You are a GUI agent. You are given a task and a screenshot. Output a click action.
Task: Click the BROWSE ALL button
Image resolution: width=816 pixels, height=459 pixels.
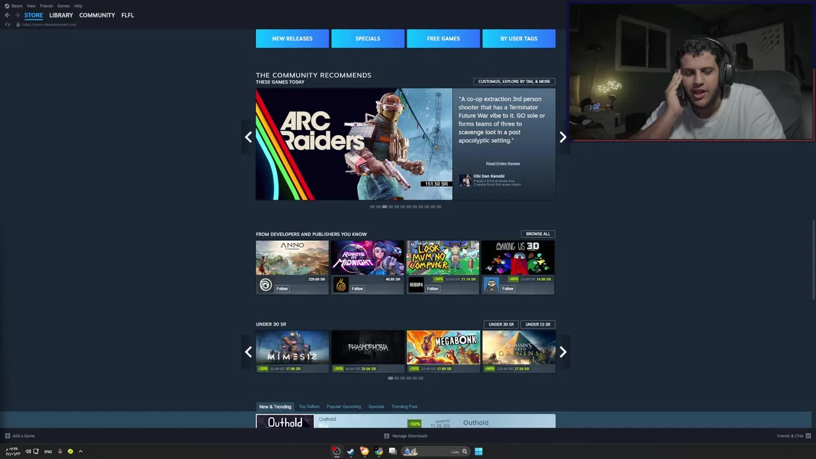538,234
